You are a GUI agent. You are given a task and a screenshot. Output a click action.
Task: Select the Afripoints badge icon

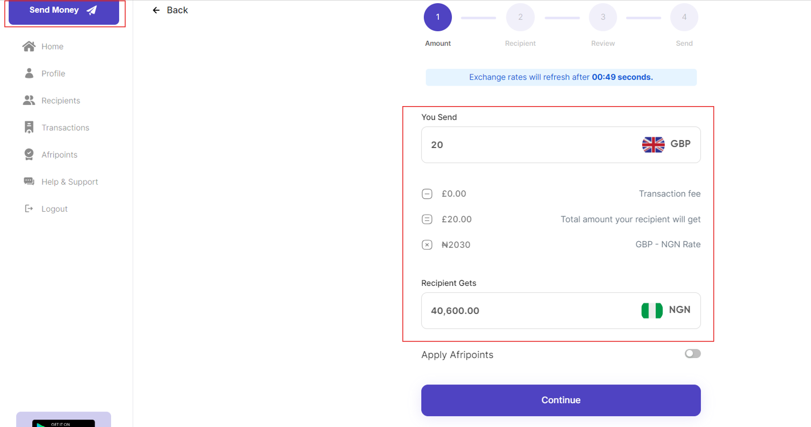[28, 154]
